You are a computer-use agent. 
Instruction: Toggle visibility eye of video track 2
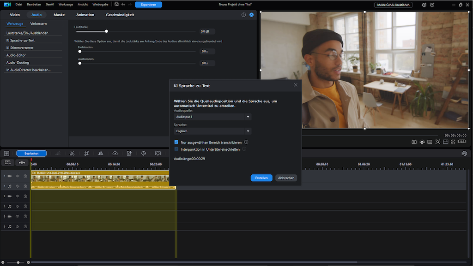tap(18, 196)
